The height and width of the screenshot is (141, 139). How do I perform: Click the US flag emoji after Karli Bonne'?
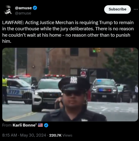click(40, 125)
